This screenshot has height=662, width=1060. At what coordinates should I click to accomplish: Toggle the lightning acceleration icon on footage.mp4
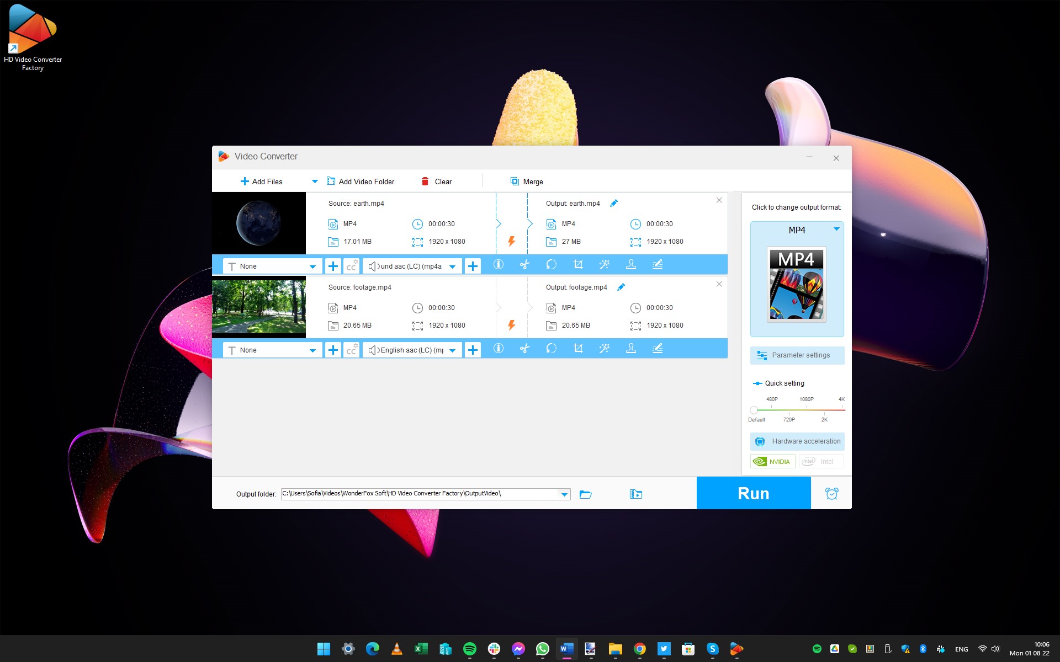pyautogui.click(x=511, y=325)
